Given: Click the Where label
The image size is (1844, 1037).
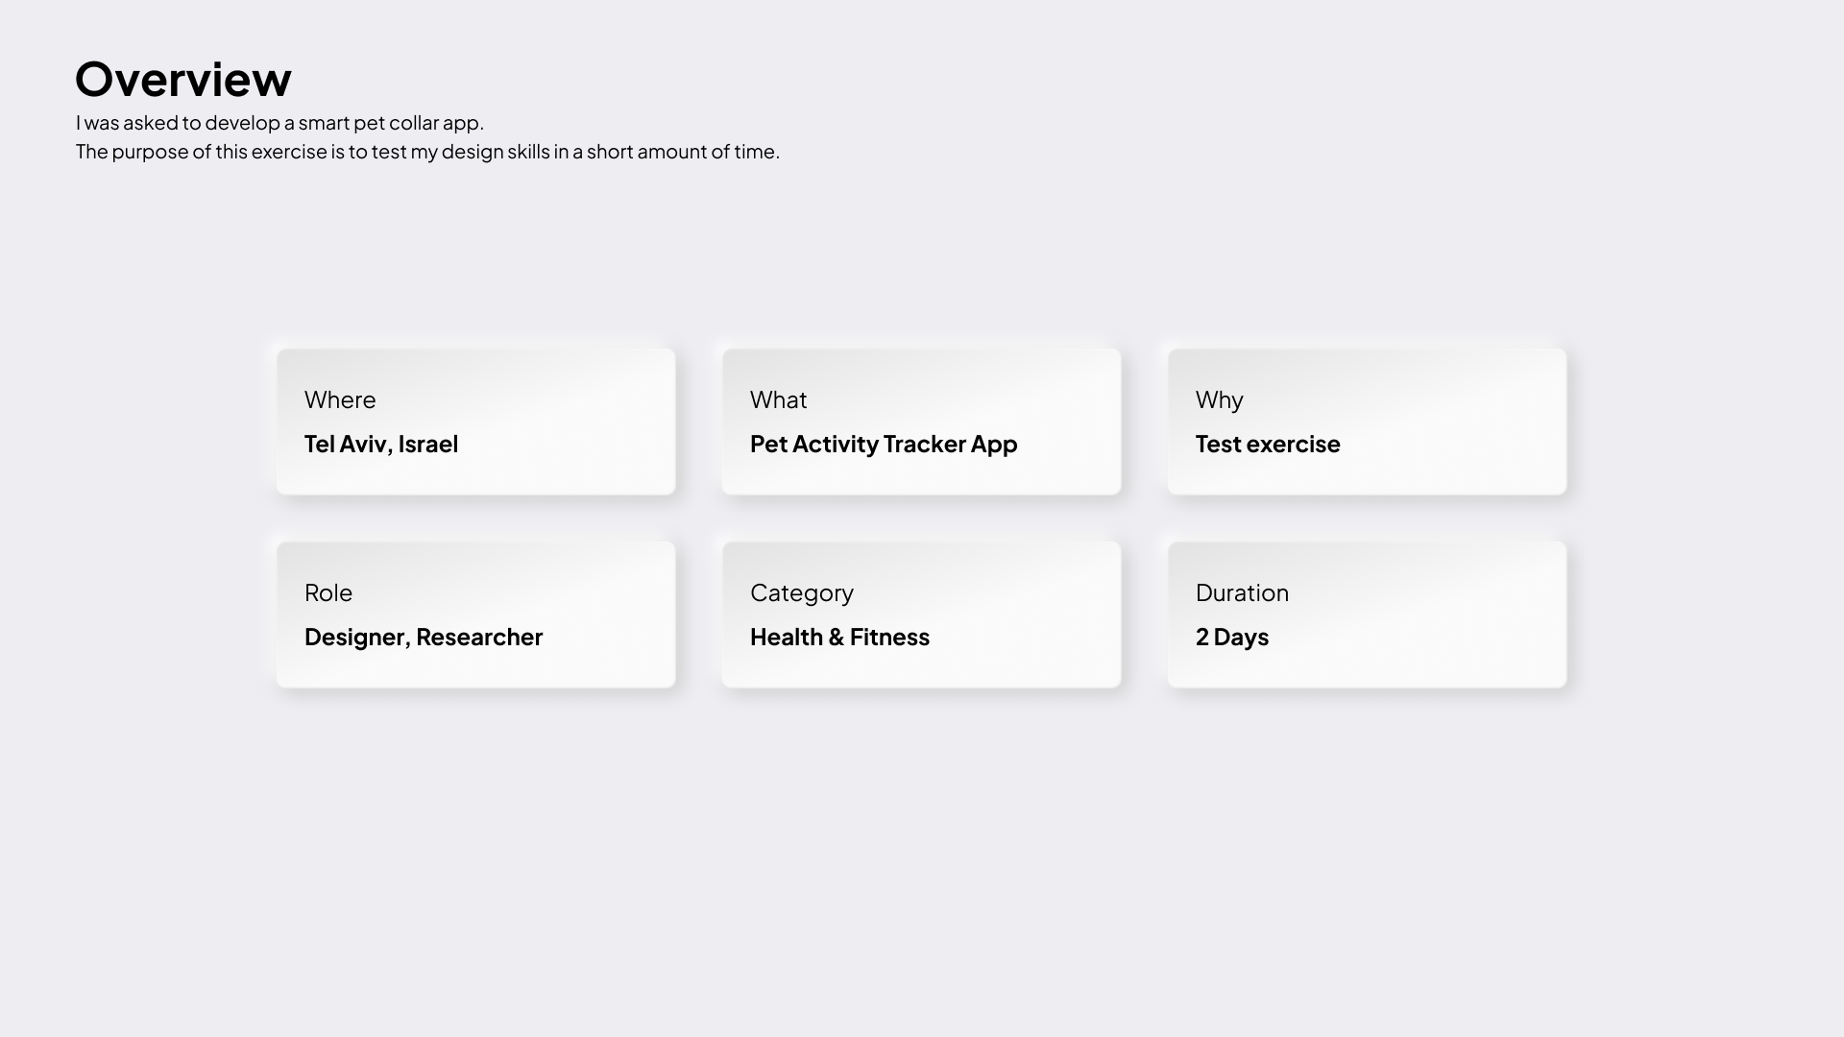Looking at the screenshot, I should pyautogui.click(x=340, y=399).
